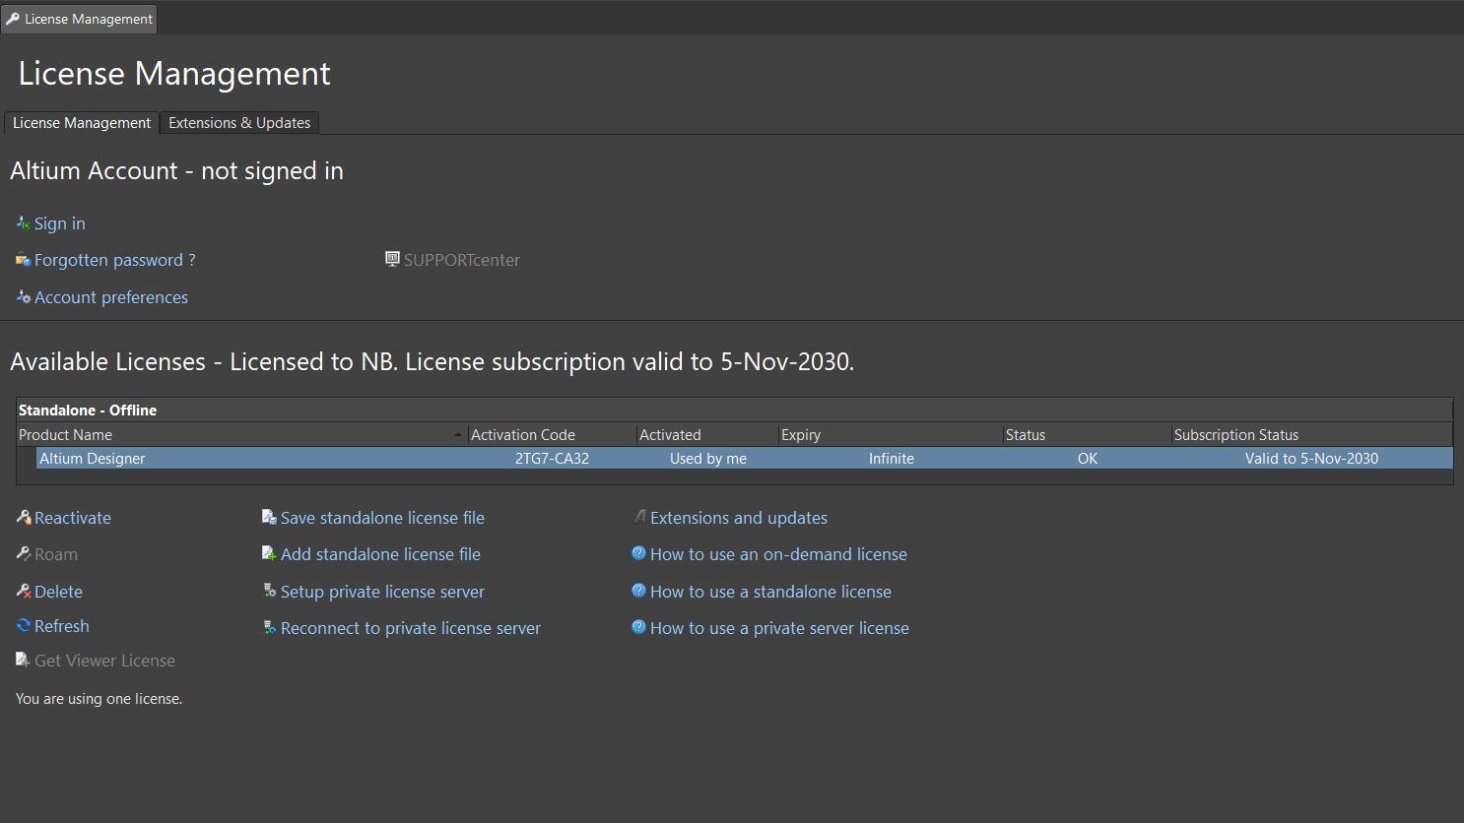The height and width of the screenshot is (823, 1464).
Task: Click the Delete license icon
Action: (24, 591)
